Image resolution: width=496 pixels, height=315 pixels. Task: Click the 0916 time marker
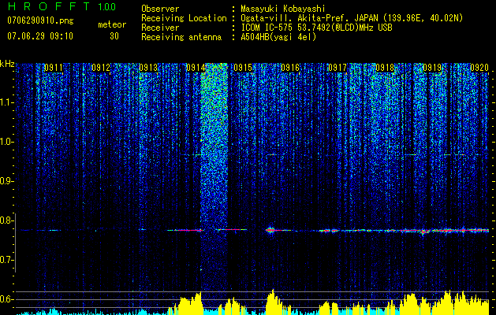(x=290, y=68)
